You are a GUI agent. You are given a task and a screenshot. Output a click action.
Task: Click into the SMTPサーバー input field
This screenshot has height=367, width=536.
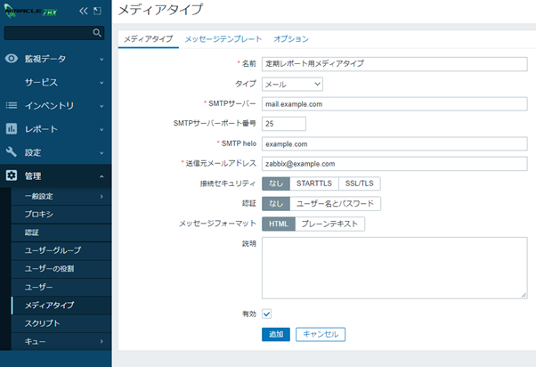pos(394,104)
